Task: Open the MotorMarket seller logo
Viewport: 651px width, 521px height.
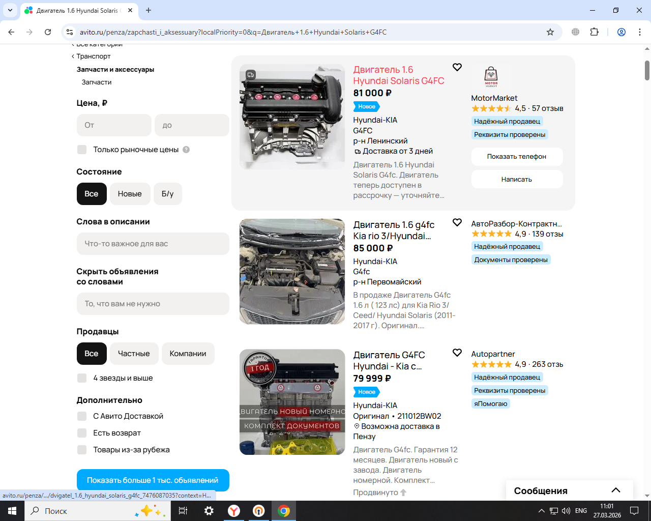Action: [x=491, y=77]
